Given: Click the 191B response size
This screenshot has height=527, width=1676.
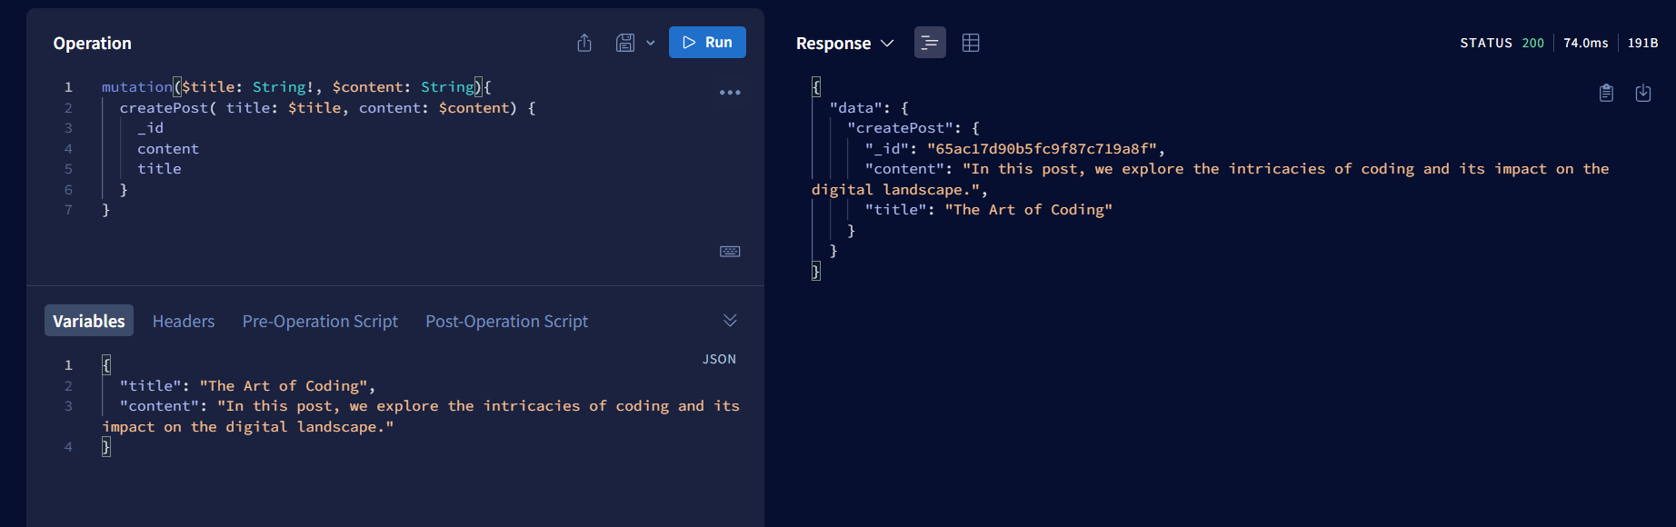Looking at the screenshot, I should [1642, 43].
